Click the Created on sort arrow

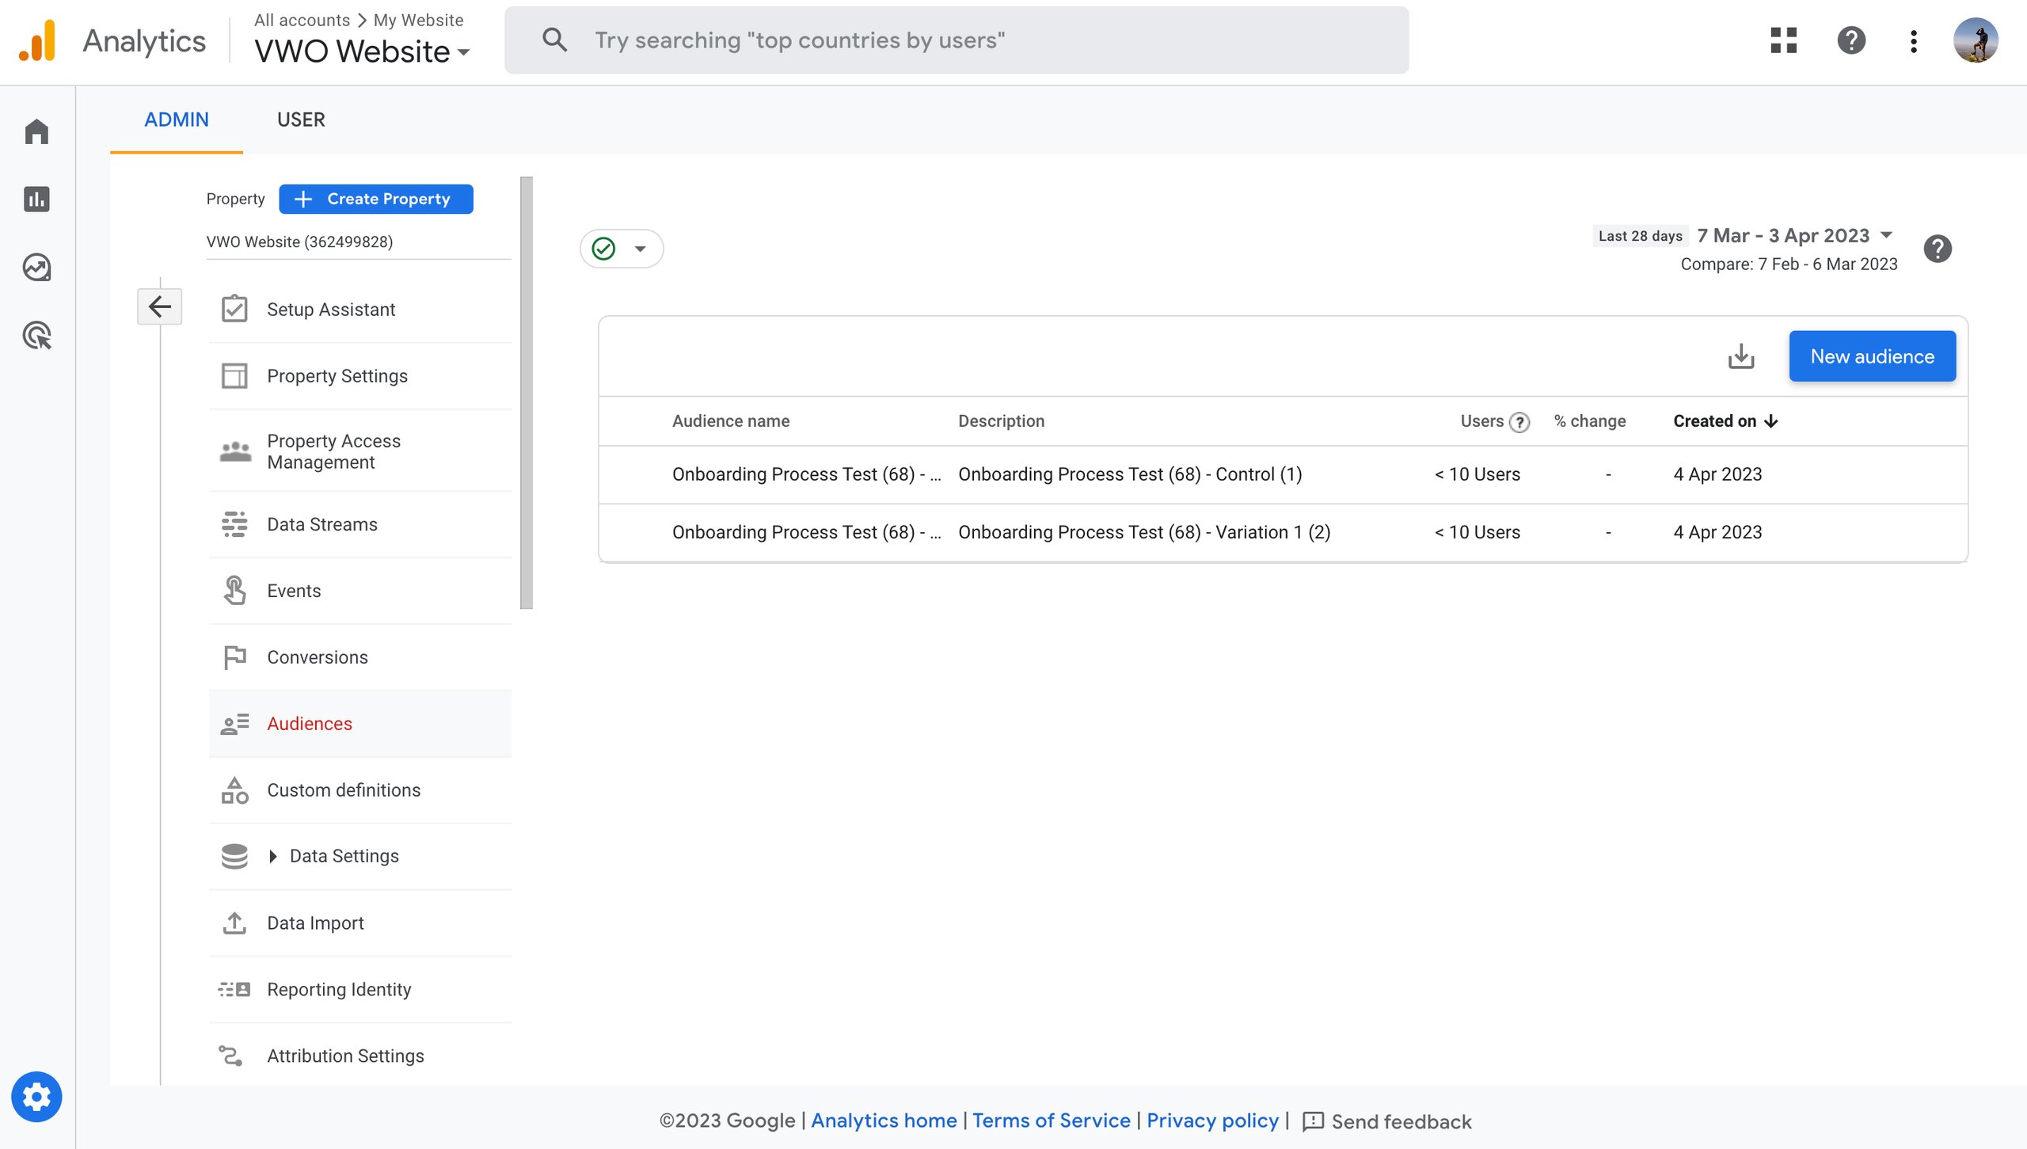pos(1770,420)
